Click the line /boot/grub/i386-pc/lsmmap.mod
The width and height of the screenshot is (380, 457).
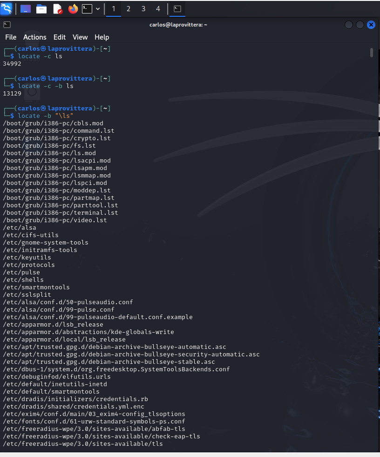pos(57,176)
